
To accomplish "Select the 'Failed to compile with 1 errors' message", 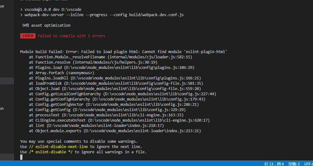I will pyautogui.click(x=72, y=36).
